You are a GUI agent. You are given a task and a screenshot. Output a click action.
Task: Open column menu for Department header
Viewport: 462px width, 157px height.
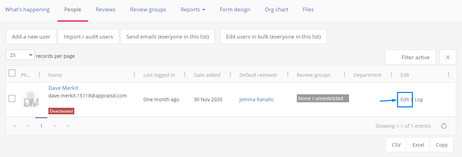[392, 75]
